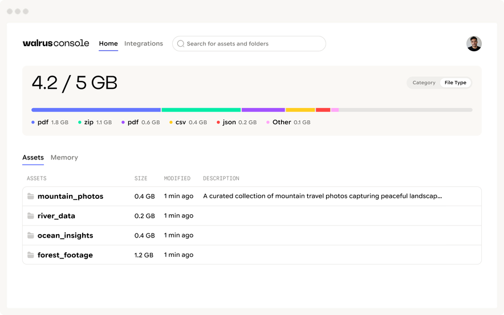Click the 4.2 / 5 GB storage total
Screen dimensions: 504x315
pyautogui.click(x=75, y=83)
